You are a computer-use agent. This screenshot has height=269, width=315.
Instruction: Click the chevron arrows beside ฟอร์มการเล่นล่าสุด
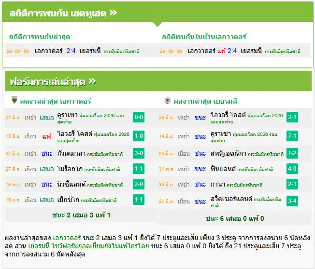[92, 81]
